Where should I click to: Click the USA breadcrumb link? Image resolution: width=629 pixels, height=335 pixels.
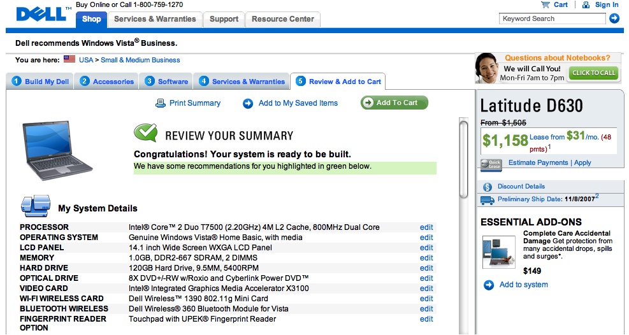point(86,60)
